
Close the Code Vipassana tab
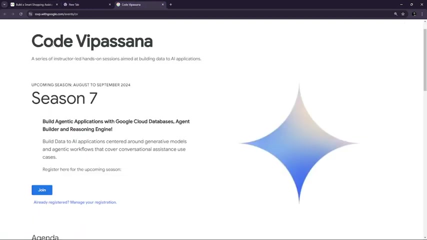pos(163,4)
